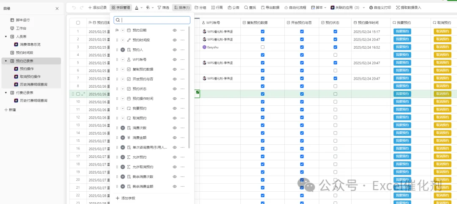Collapse the 付费记录表 tree node

pyautogui.click(x=6, y=93)
